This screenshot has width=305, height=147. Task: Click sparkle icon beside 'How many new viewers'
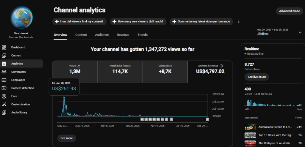(114, 21)
